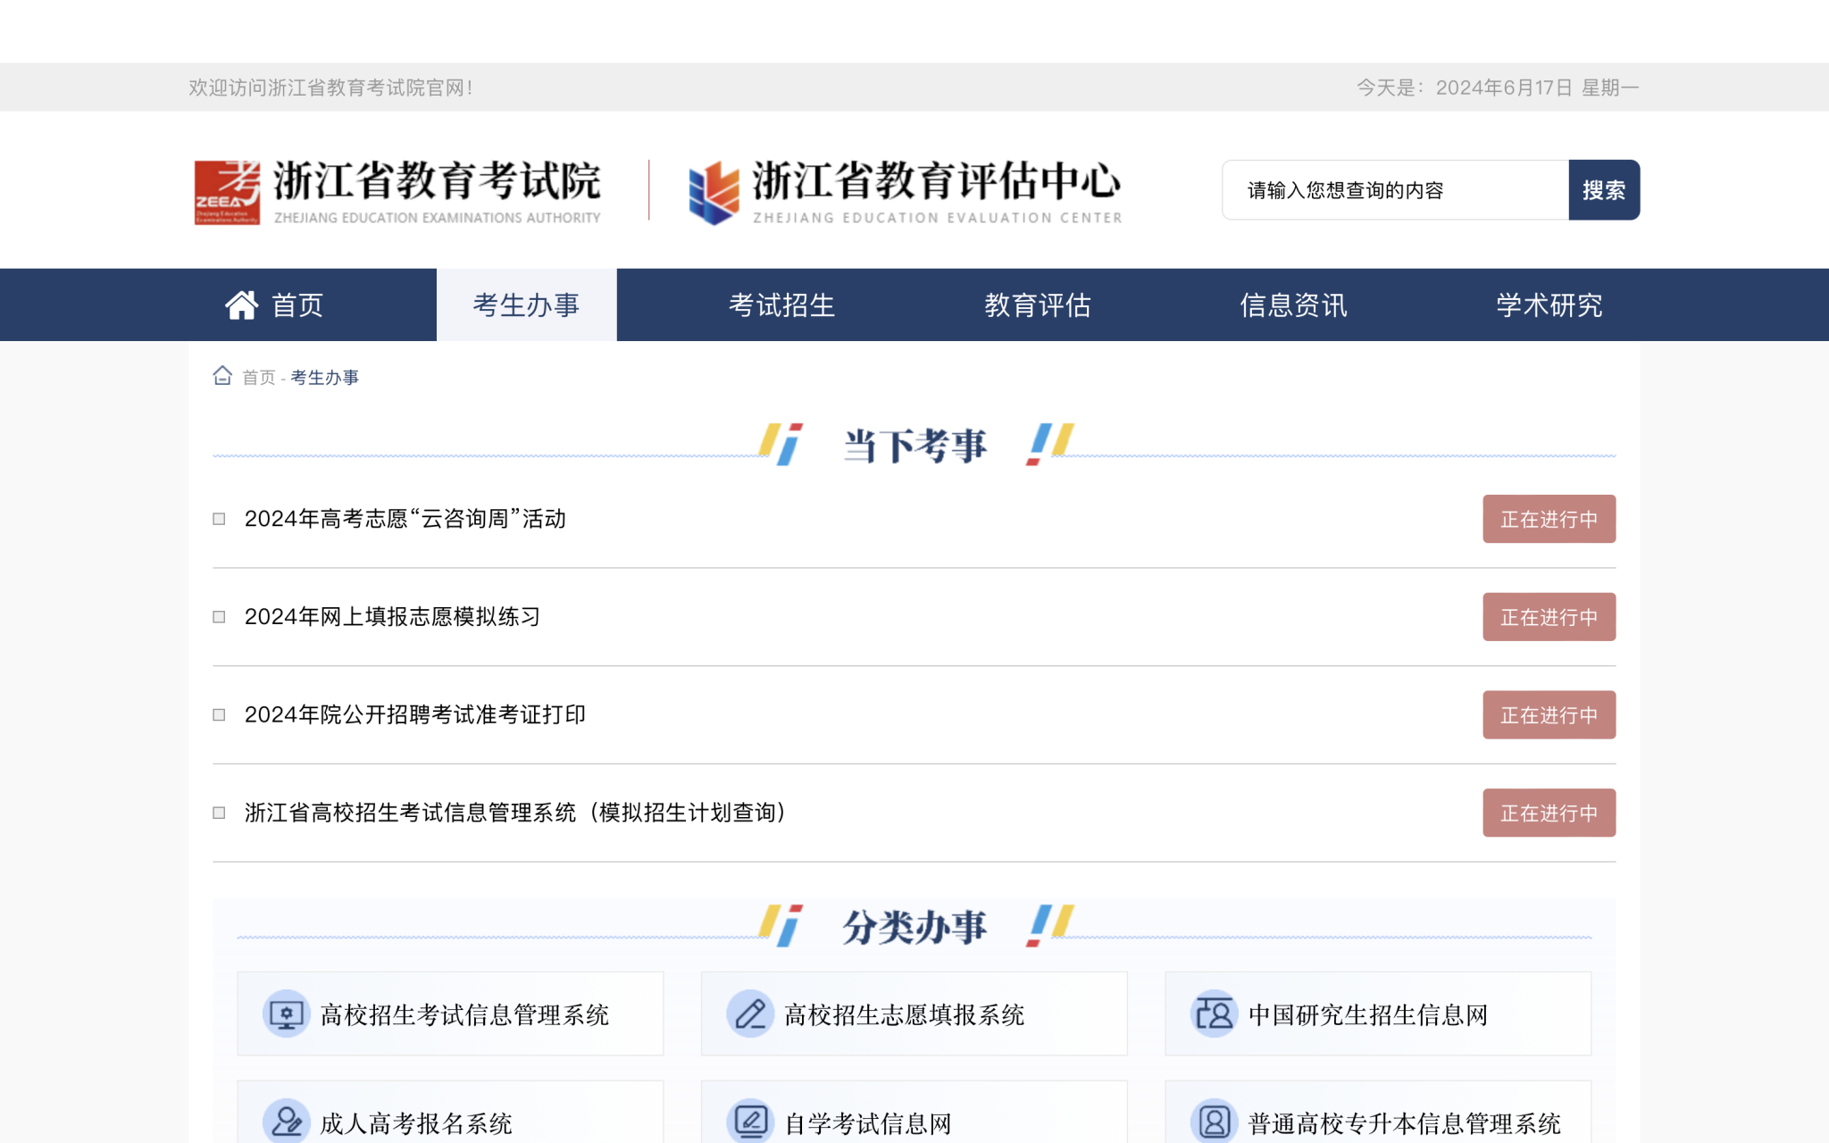The image size is (1829, 1143).
Task: Click 正在进行中 for 云咨询周 activity
Action: point(1549,519)
